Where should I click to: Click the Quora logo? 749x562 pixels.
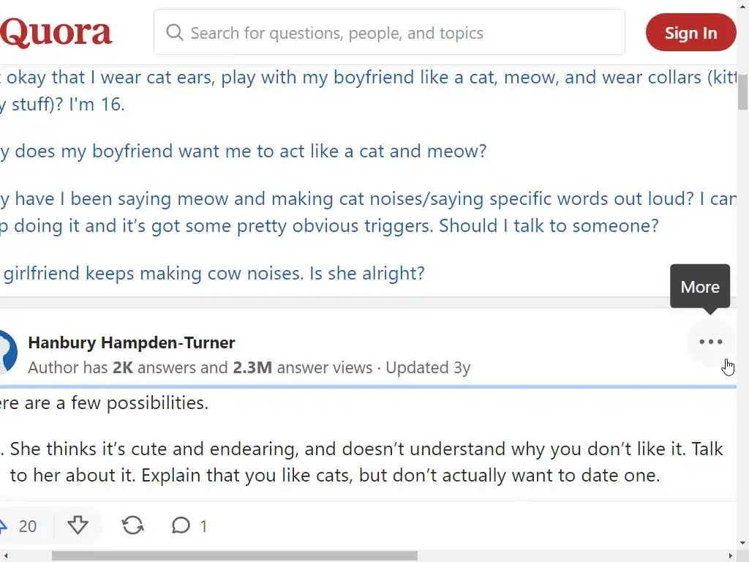pos(56,33)
